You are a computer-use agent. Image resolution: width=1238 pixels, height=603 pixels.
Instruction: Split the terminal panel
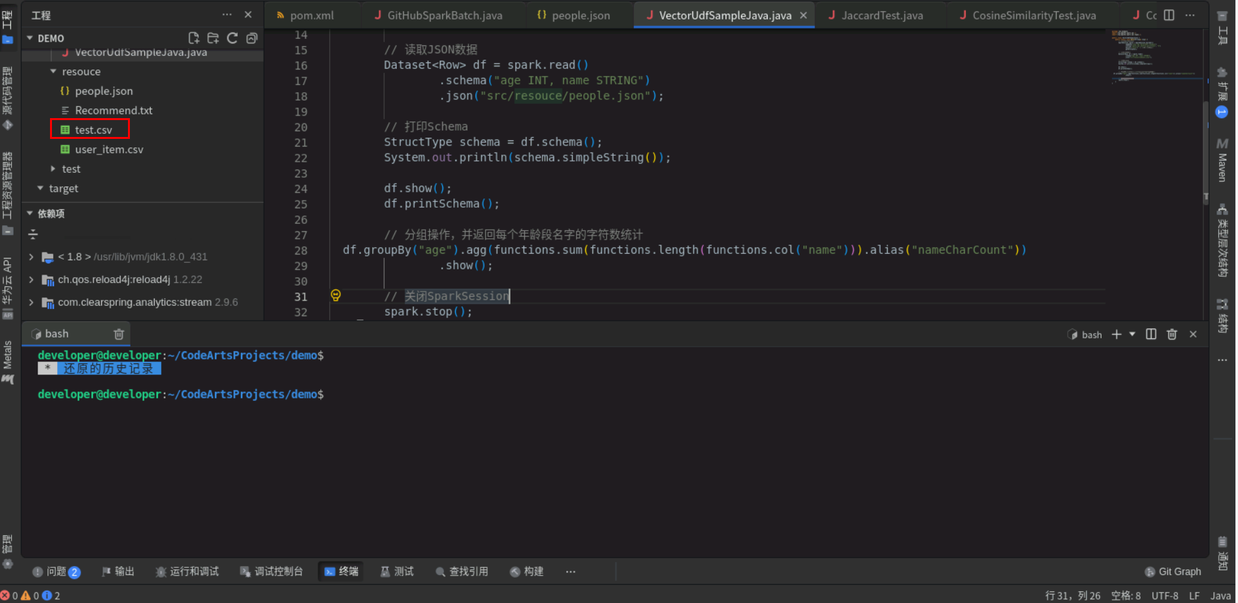1151,334
